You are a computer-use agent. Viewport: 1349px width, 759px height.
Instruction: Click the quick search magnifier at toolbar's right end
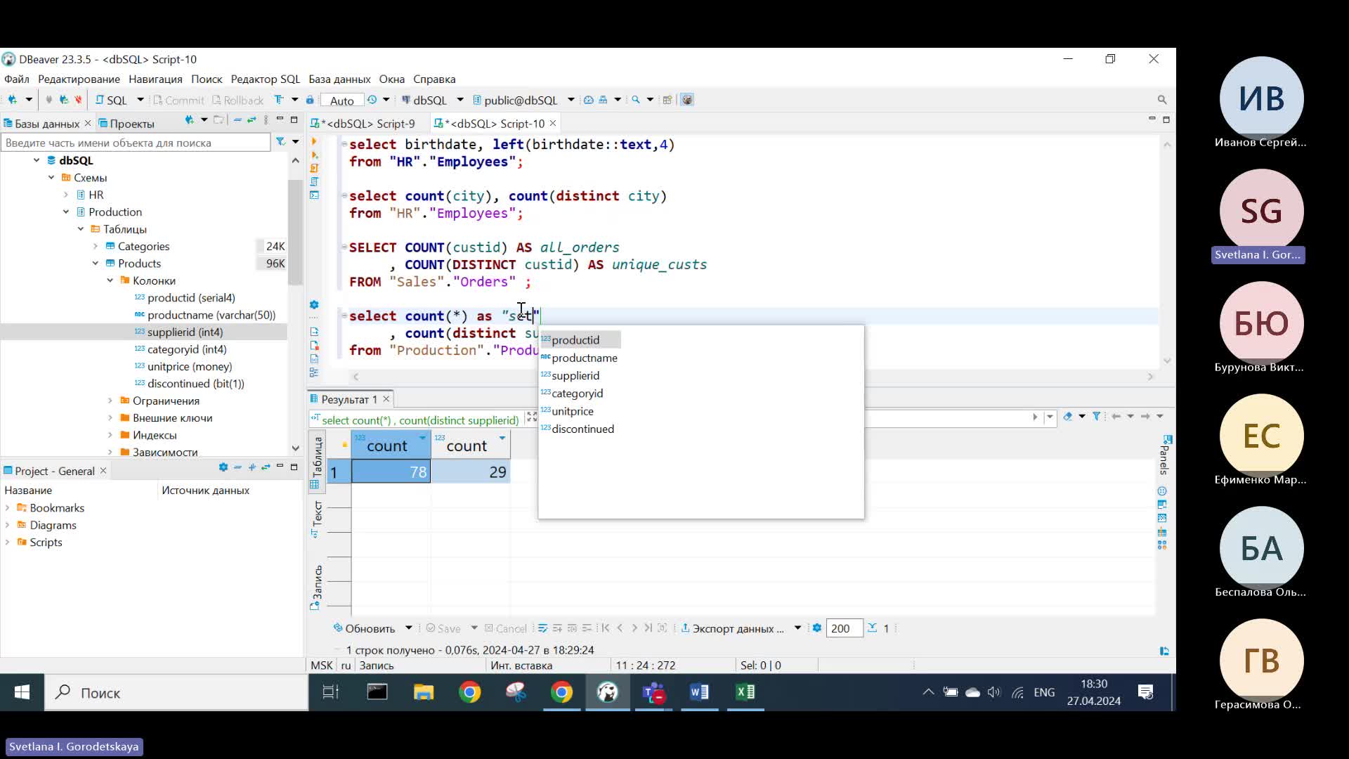point(1162,100)
